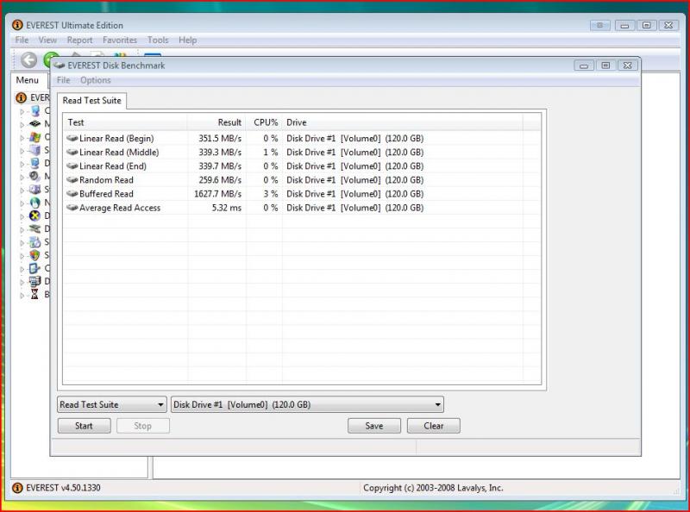690x512 pixels.
Task: Select the Benchmark hourglass icon in the tree
Action: pyautogui.click(x=34, y=294)
